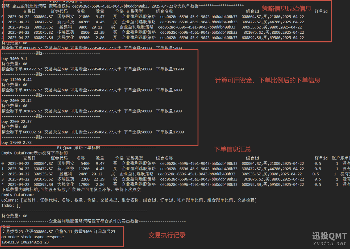The width and height of the screenshot is (350, 249).
Task: Click the red 交易执行记录 annotation text
Action: tap(167, 235)
